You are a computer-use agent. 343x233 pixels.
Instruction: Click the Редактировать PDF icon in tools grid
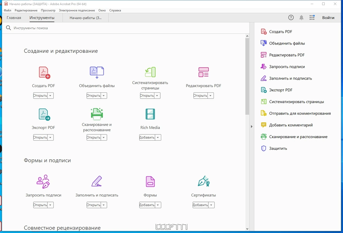pos(204,72)
